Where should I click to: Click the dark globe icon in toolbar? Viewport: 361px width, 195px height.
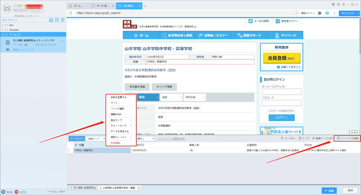pyautogui.click(x=319, y=13)
